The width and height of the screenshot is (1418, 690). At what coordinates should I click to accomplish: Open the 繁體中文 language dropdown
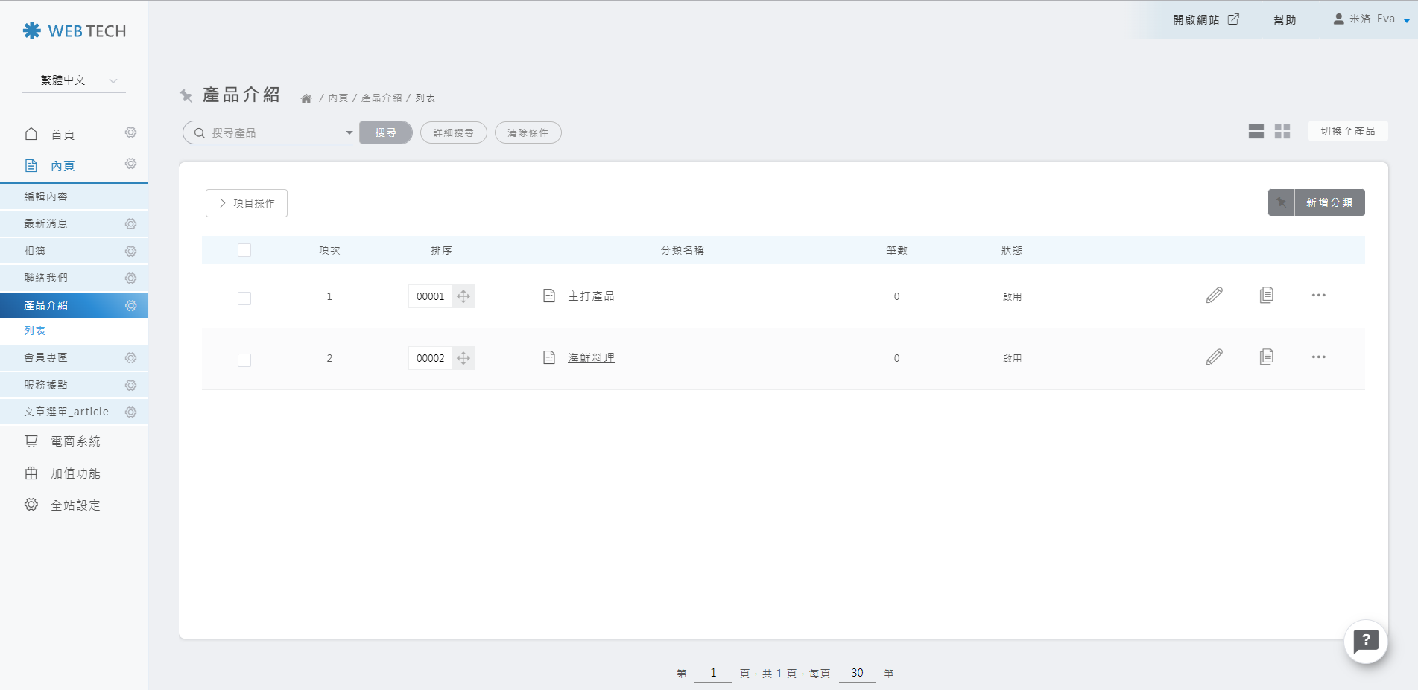click(x=75, y=80)
